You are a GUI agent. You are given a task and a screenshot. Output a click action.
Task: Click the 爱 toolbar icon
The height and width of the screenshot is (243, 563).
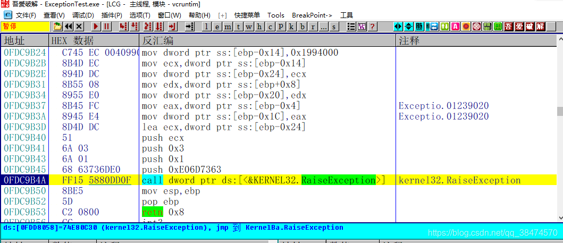tap(519, 26)
